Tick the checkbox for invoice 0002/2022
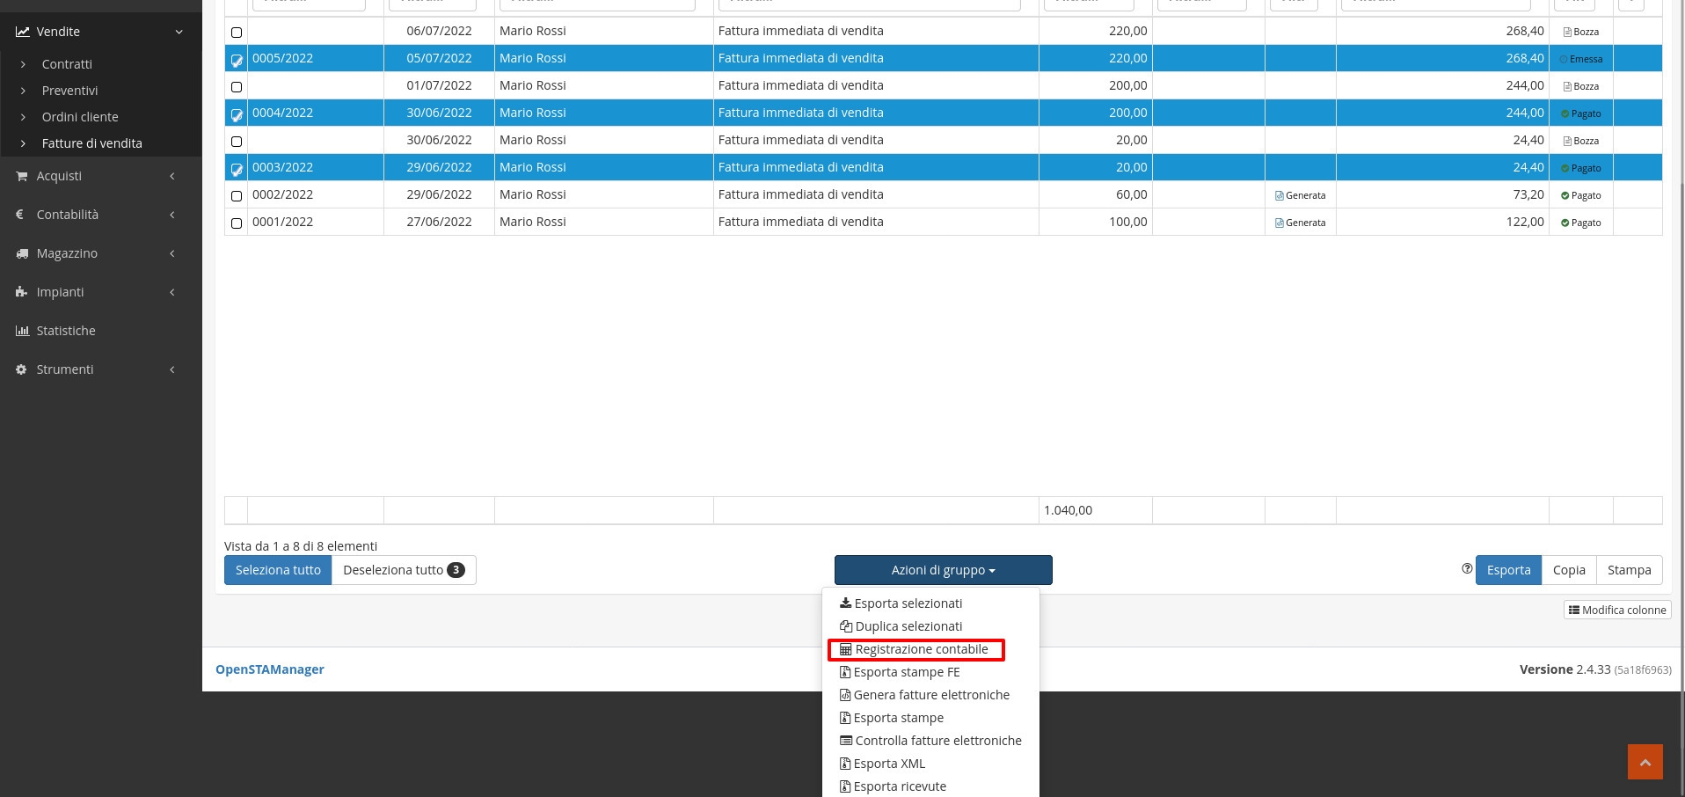 click(237, 196)
